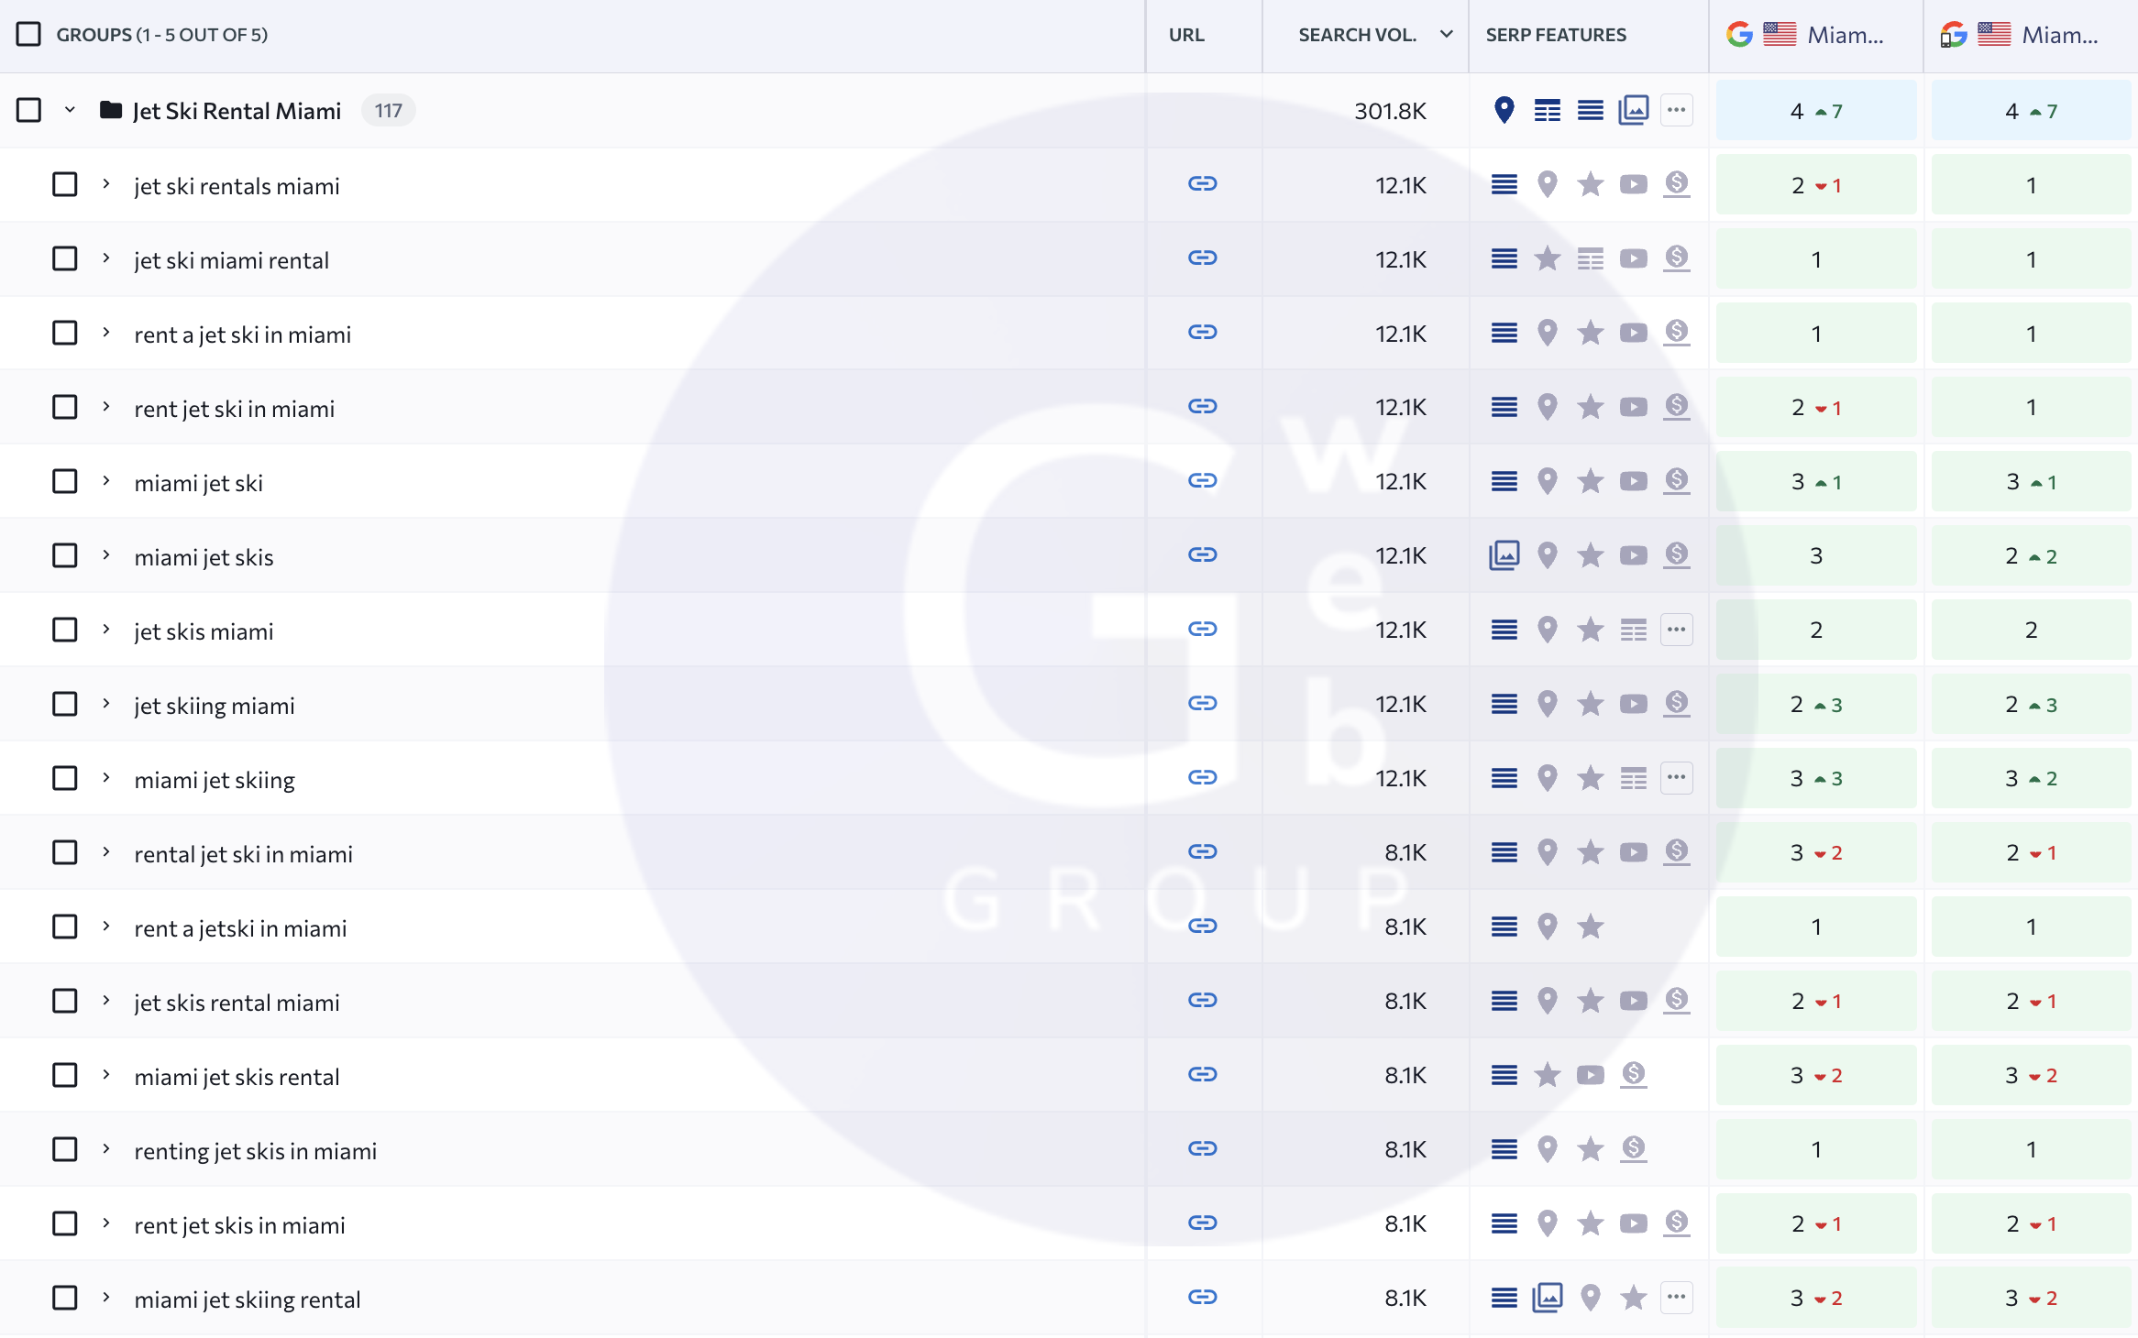Open URL link for miami jet skiing rental

tap(1202, 1298)
